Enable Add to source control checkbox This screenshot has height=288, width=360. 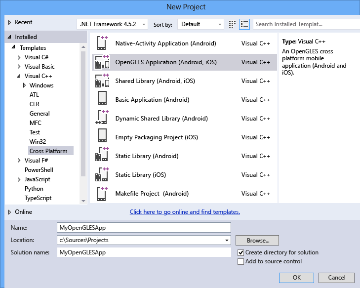(240, 261)
